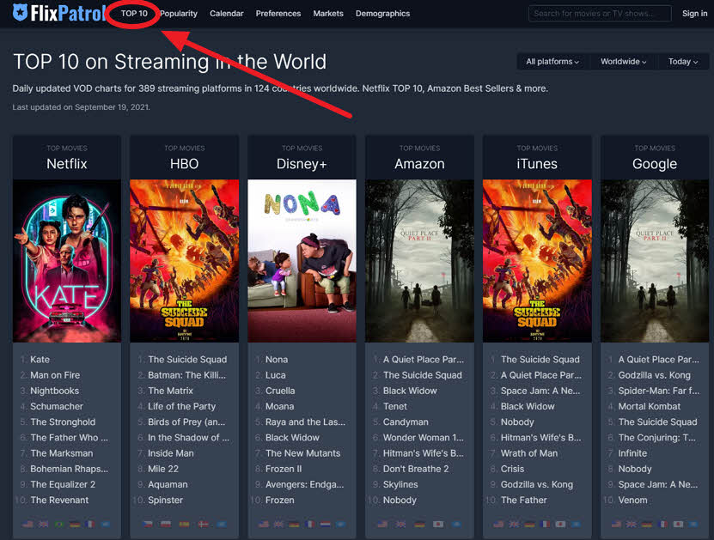Screen dimensions: 714x540
Task: Click the movie search input field
Action: (x=600, y=14)
